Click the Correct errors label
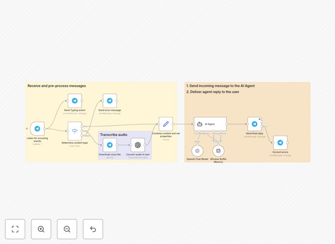This screenshot has width=335, height=244. (280, 152)
